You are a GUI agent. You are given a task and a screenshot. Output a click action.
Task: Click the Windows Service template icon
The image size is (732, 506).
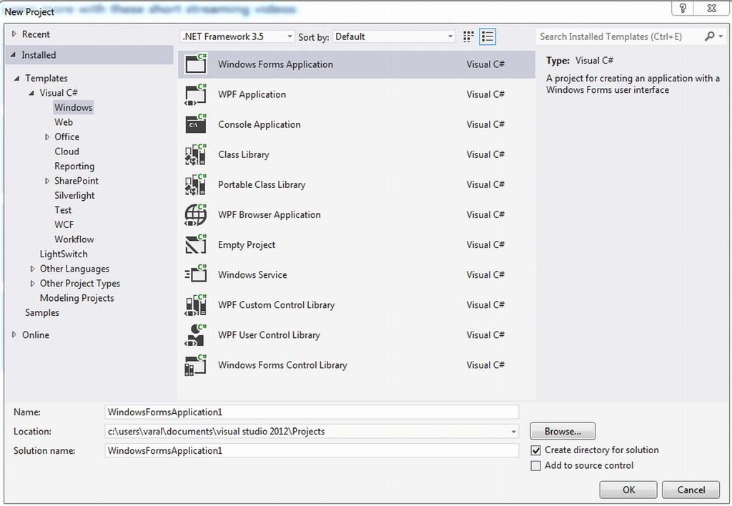pyautogui.click(x=196, y=274)
